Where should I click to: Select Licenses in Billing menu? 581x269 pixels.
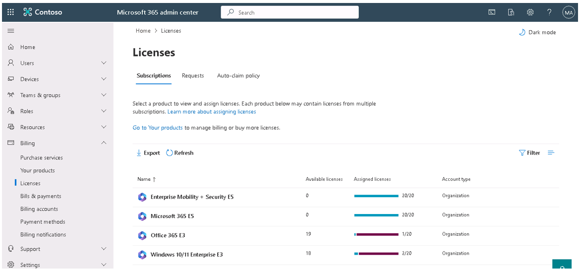coord(30,183)
